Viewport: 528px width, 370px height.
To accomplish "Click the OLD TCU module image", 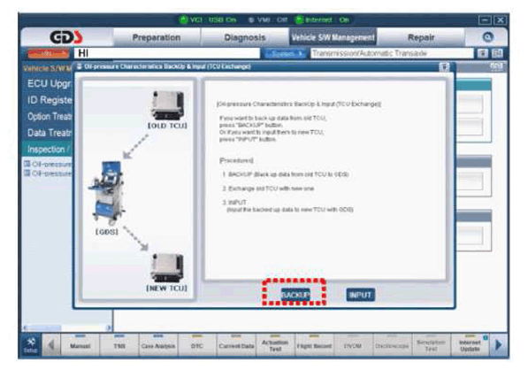I will 167,105.
